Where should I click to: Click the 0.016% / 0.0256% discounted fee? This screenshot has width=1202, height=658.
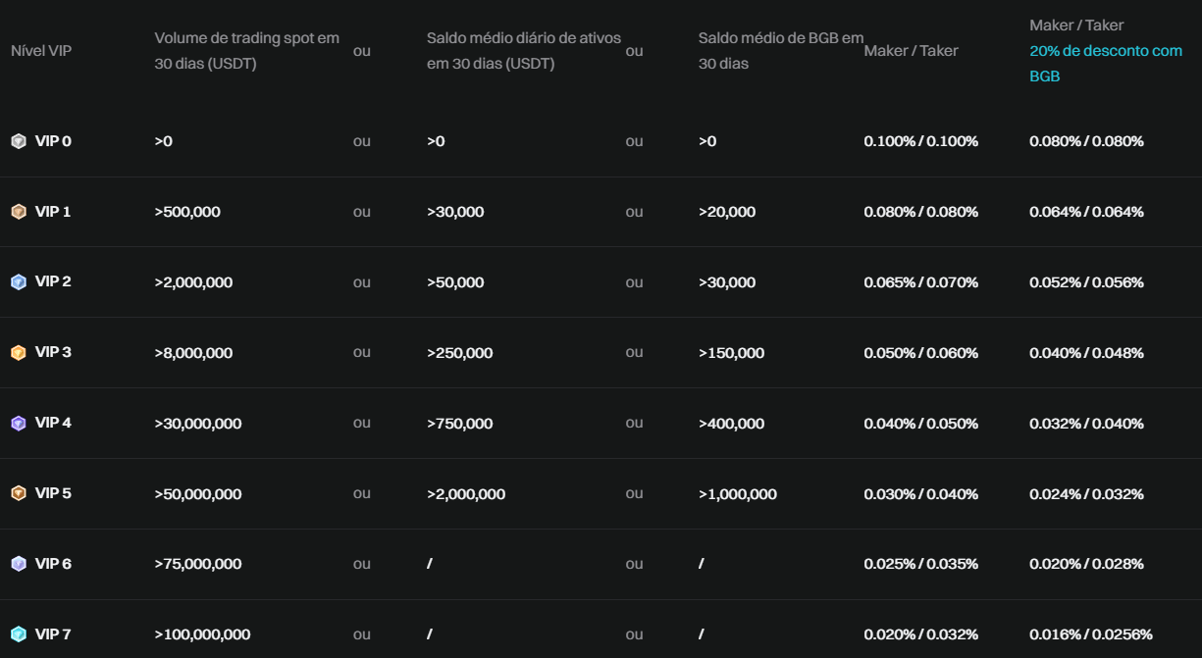click(1090, 634)
